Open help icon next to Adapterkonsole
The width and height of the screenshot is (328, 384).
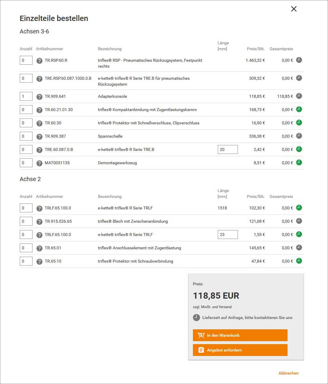click(x=39, y=96)
